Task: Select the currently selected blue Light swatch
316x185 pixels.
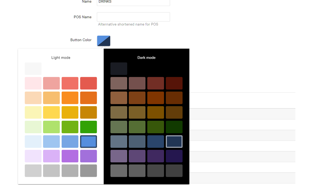Action: point(89,142)
